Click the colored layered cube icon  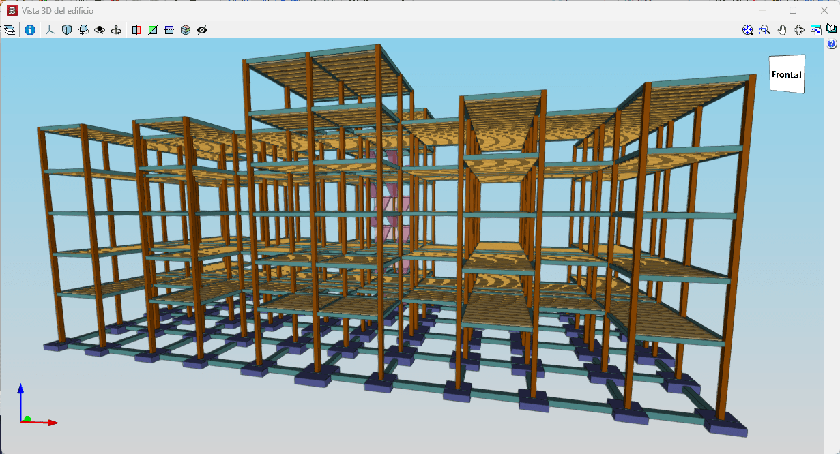point(186,30)
